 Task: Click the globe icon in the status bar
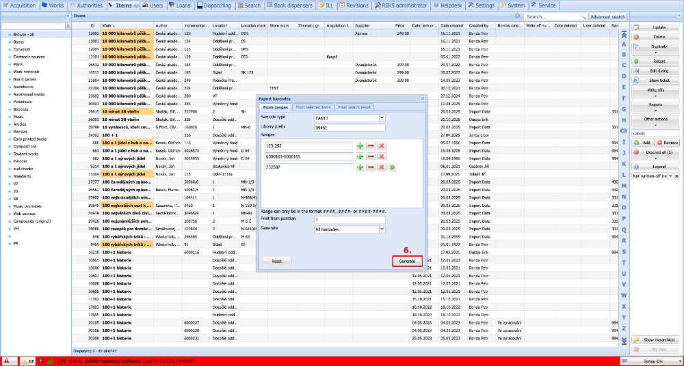[x=41, y=361]
